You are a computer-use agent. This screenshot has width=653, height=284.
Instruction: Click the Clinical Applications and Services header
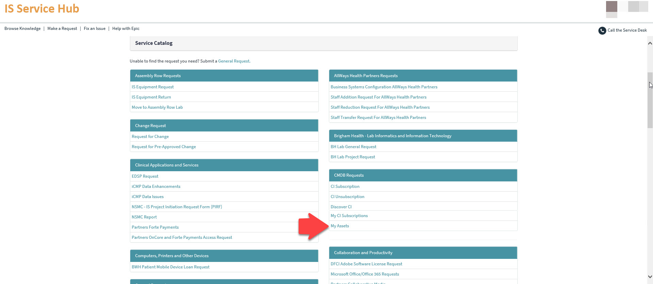224,165
